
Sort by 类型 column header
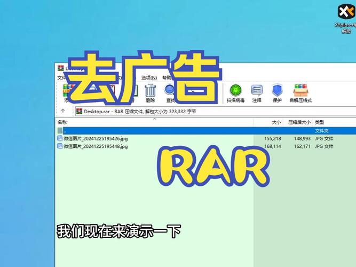coord(319,122)
